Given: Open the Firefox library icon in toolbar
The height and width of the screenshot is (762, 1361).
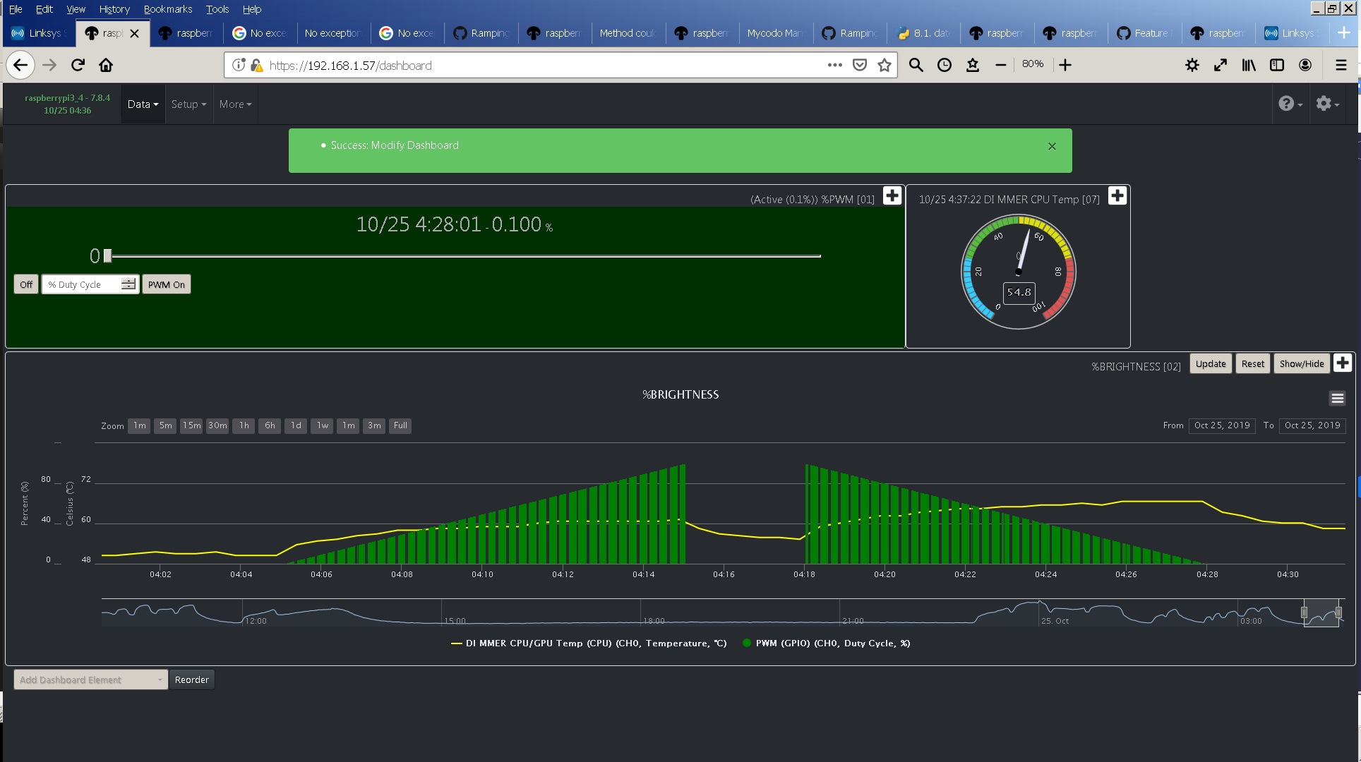Looking at the screenshot, I should click(x=1248, y=65).
